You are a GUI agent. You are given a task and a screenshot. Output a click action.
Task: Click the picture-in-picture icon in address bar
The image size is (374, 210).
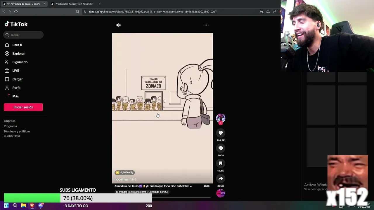click(268, 12)
